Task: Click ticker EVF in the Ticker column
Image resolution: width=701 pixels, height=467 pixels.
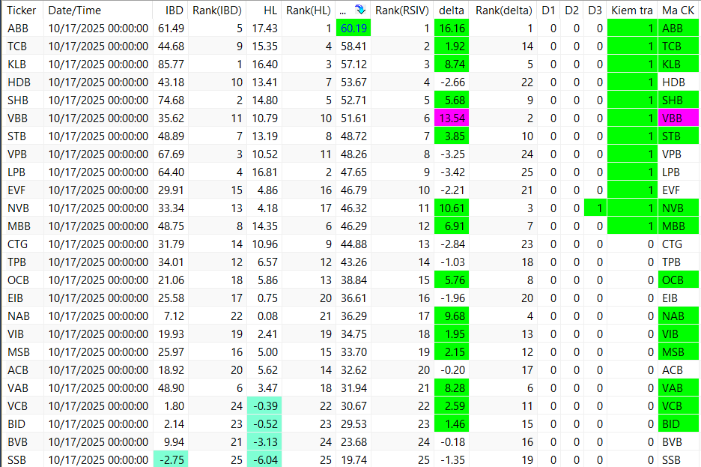Action: [x=16, y=190]
